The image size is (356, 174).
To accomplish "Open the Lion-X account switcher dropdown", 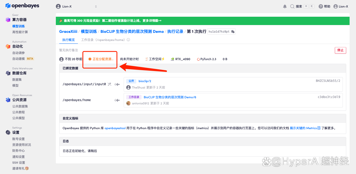I will click(77, 6).
